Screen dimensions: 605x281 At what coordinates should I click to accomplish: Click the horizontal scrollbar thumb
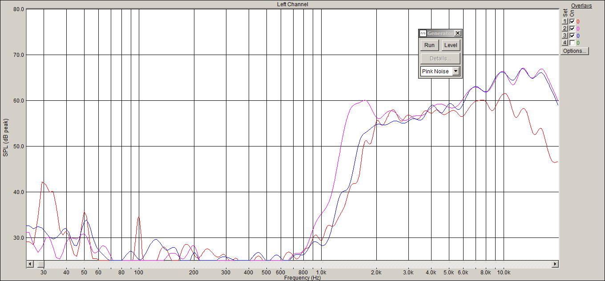(x=41, y=264)
